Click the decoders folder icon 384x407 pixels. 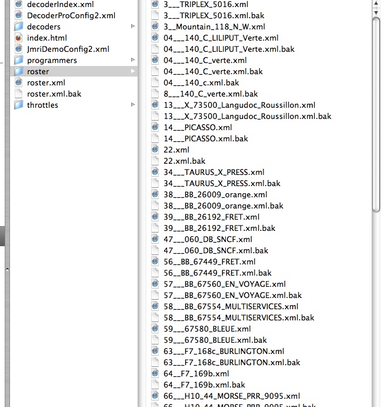click(x=19, y=27)
